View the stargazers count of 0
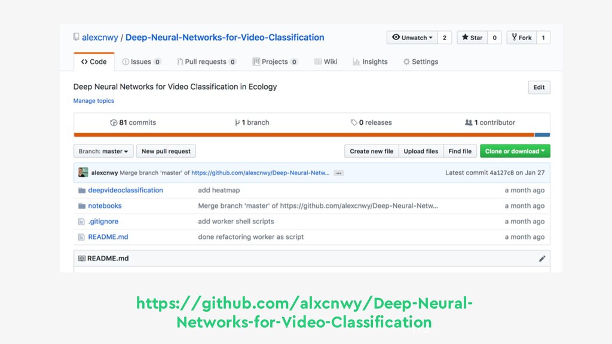Viewport: 612px width, 344px height. [x=494, y=38]
